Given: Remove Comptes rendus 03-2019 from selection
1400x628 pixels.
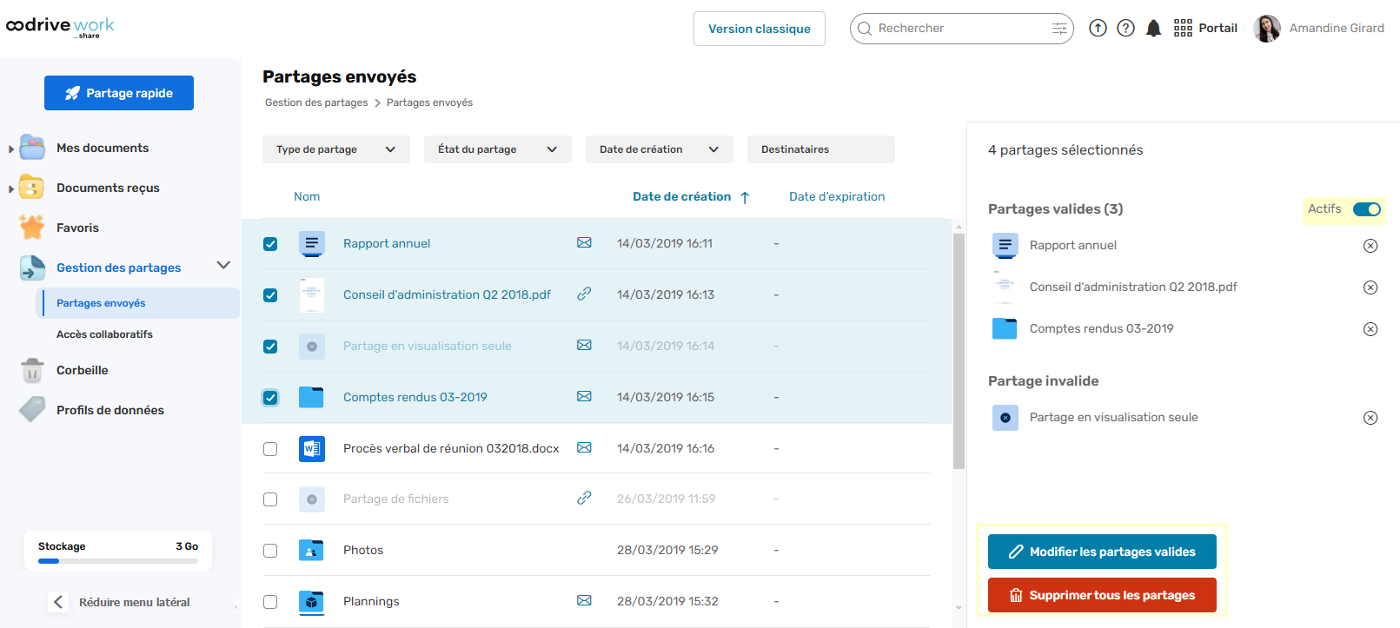Looking at the screenshot, I should tap(1370, 329).
